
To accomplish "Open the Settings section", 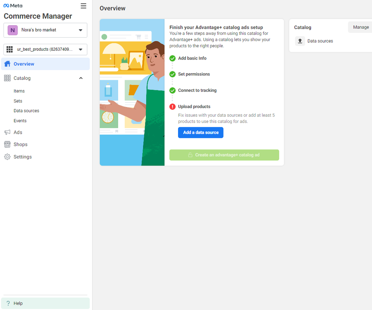I will pyautogui.click(x=23, y=157).
